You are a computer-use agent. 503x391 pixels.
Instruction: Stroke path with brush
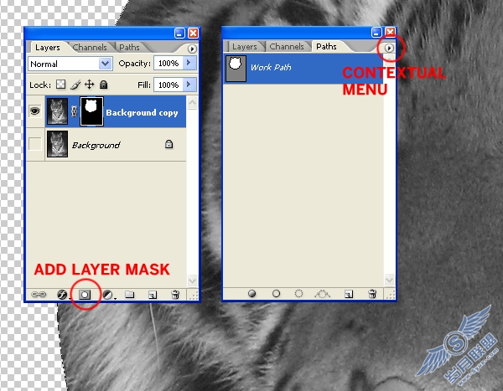276,293
